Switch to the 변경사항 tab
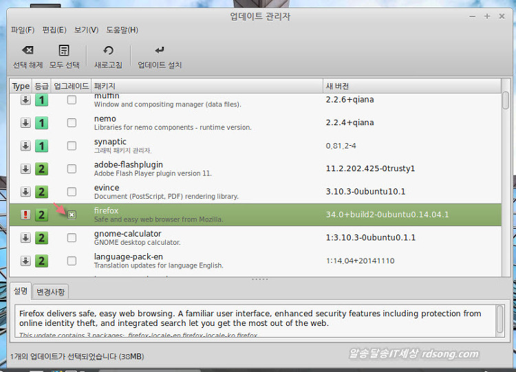 pos(50,292)
